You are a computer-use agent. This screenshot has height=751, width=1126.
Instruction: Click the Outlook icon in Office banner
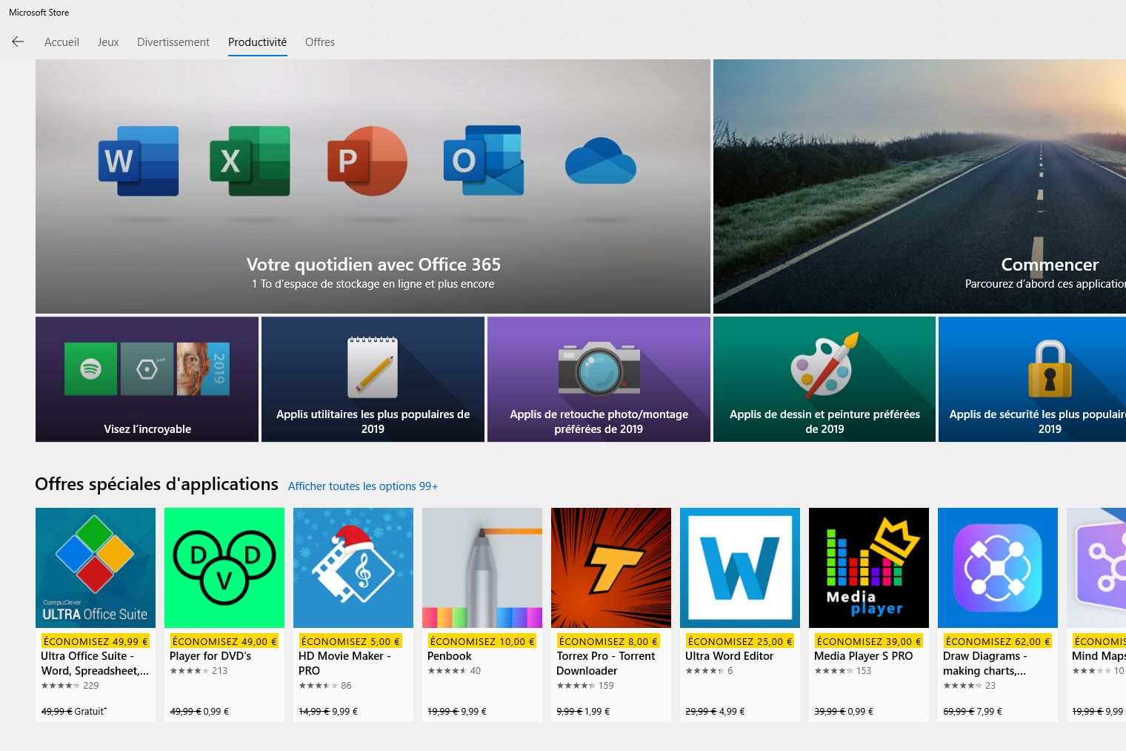484,161
